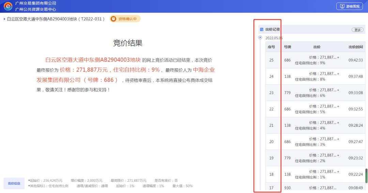Click the 出价记录 panel icon
The width and height of the screenshot is (368, 193).
[262, 30]
